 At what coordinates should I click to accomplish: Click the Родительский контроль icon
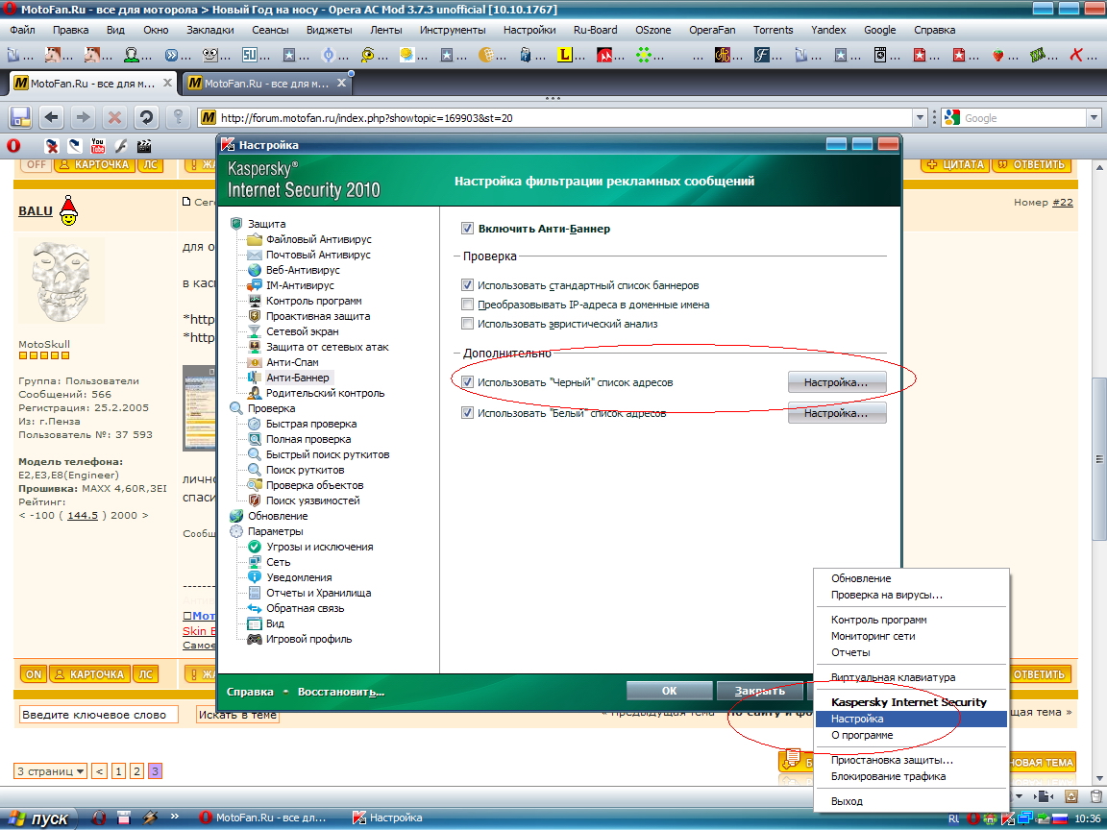coord(255,393)
